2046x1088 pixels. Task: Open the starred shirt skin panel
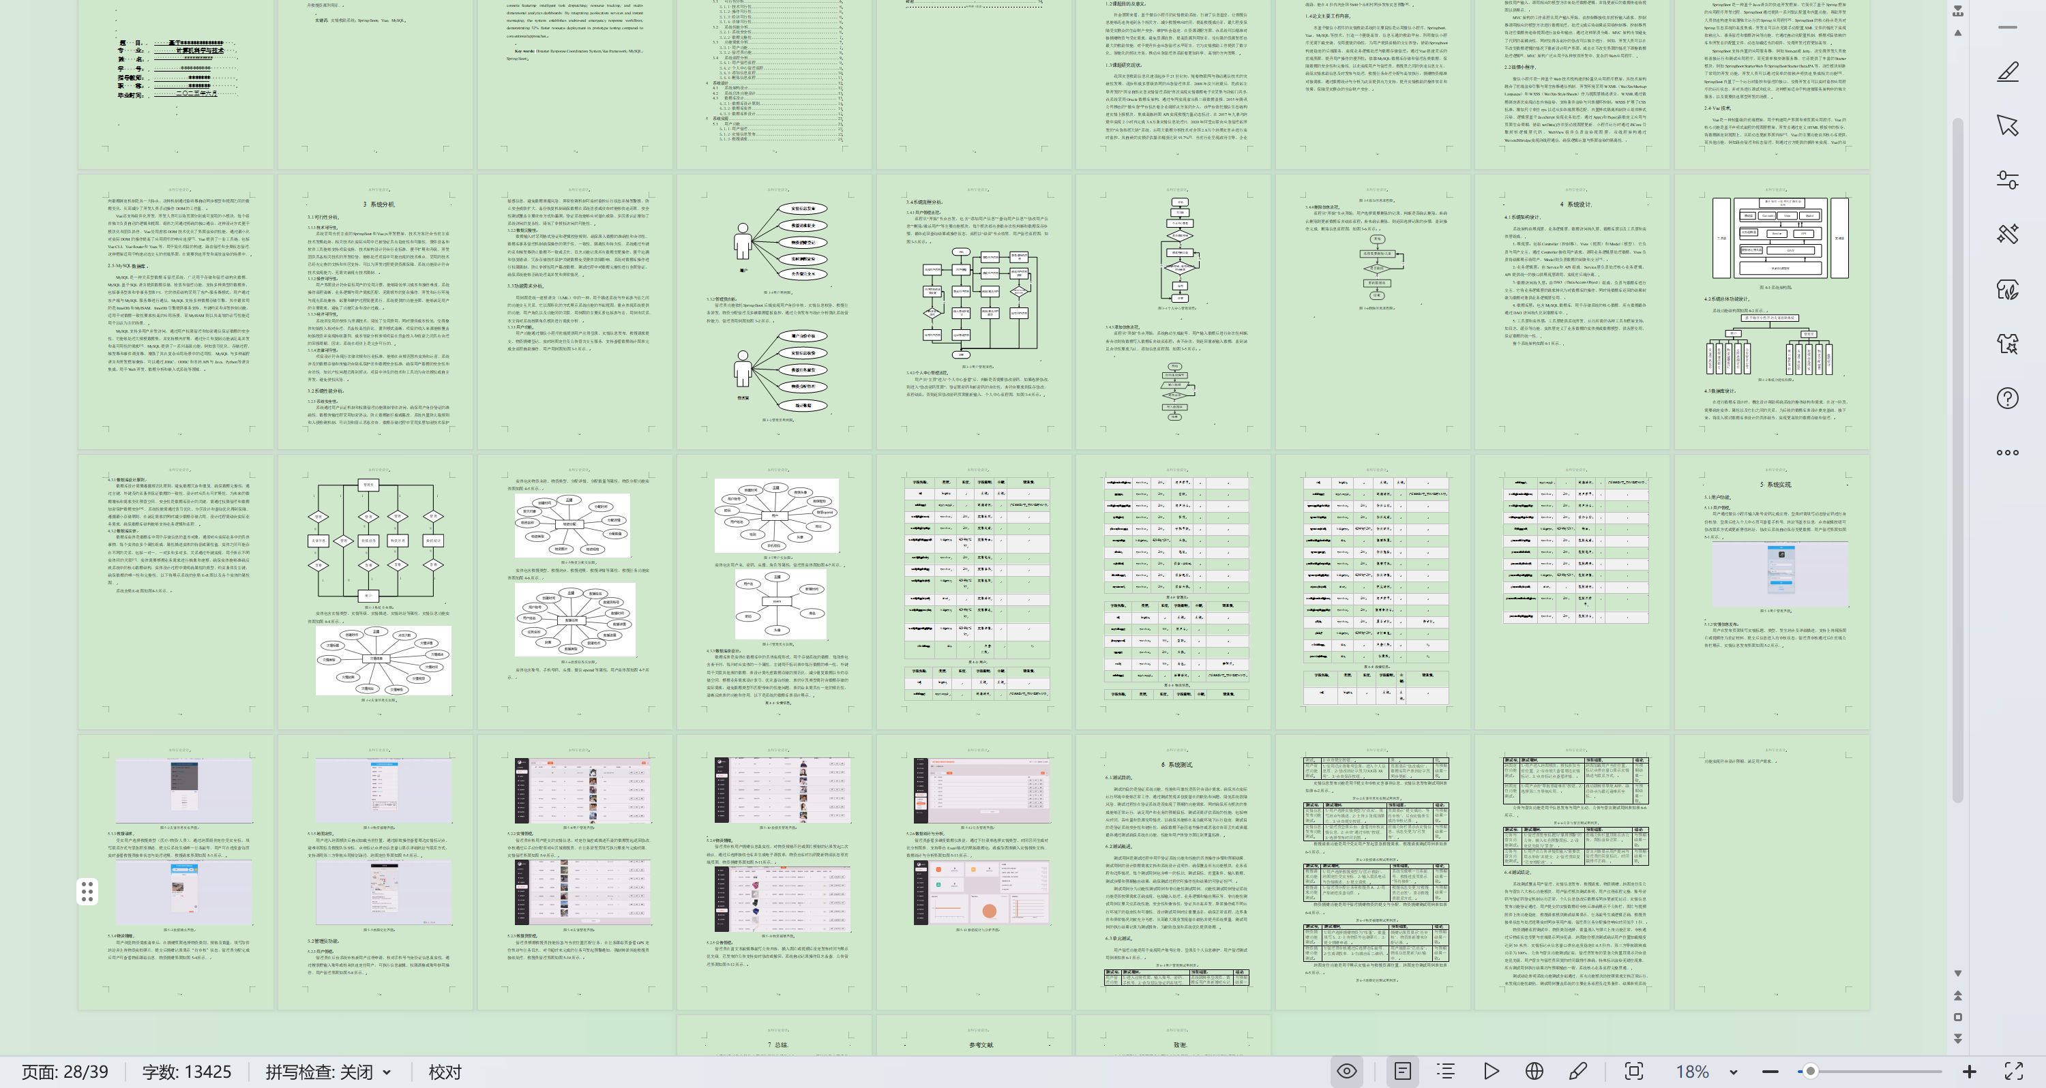pyautogui.click(x=2007, y=343)
